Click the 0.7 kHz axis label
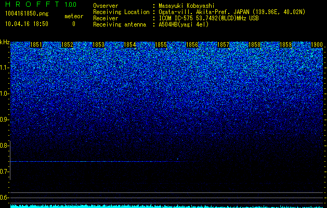Viewport: 327px width, 208px height. 5,172
